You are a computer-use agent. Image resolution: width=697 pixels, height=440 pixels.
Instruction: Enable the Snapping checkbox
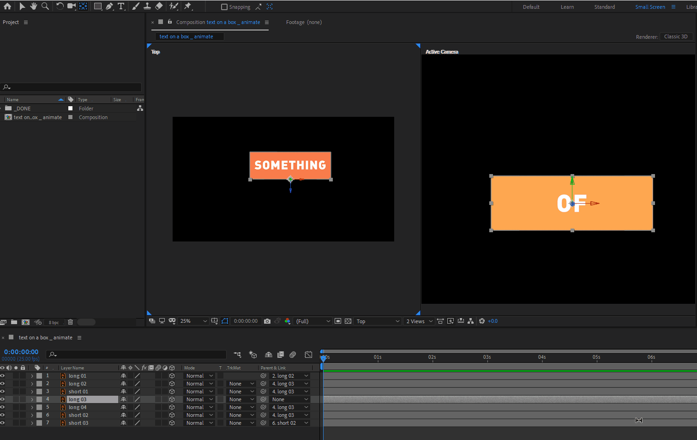click(224, 7)
